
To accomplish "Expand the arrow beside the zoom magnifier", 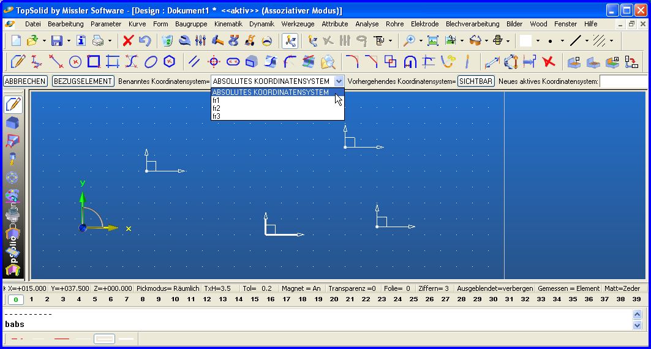I will 421,40.
